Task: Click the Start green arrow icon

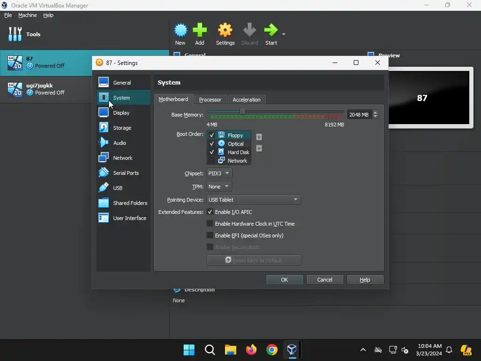Action: tap(271, 30)
